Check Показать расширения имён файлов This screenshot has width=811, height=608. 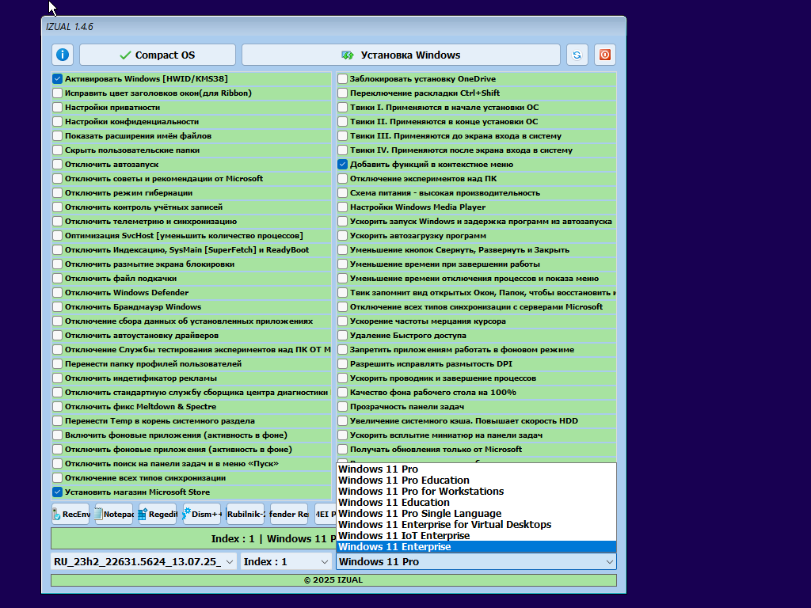(57, 136)
